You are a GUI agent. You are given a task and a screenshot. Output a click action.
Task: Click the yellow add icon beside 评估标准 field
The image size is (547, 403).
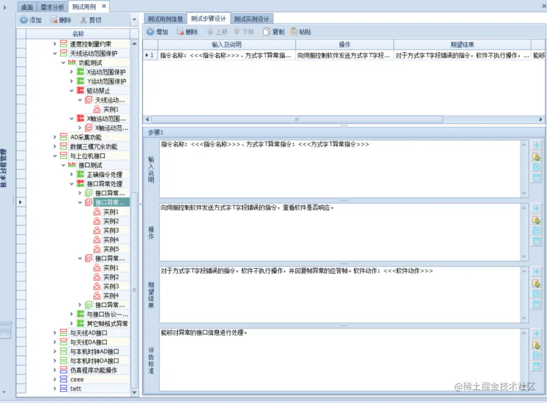536,345
